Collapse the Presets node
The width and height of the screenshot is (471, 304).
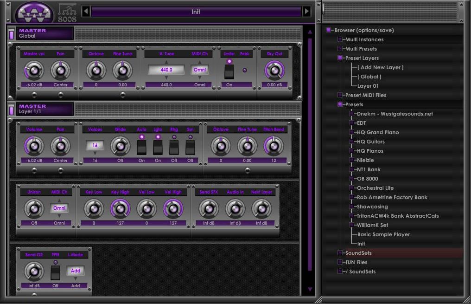point(340,104)
